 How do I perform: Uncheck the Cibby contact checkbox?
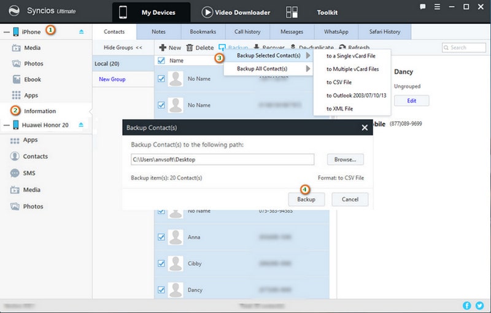click(x=161, y=263)
